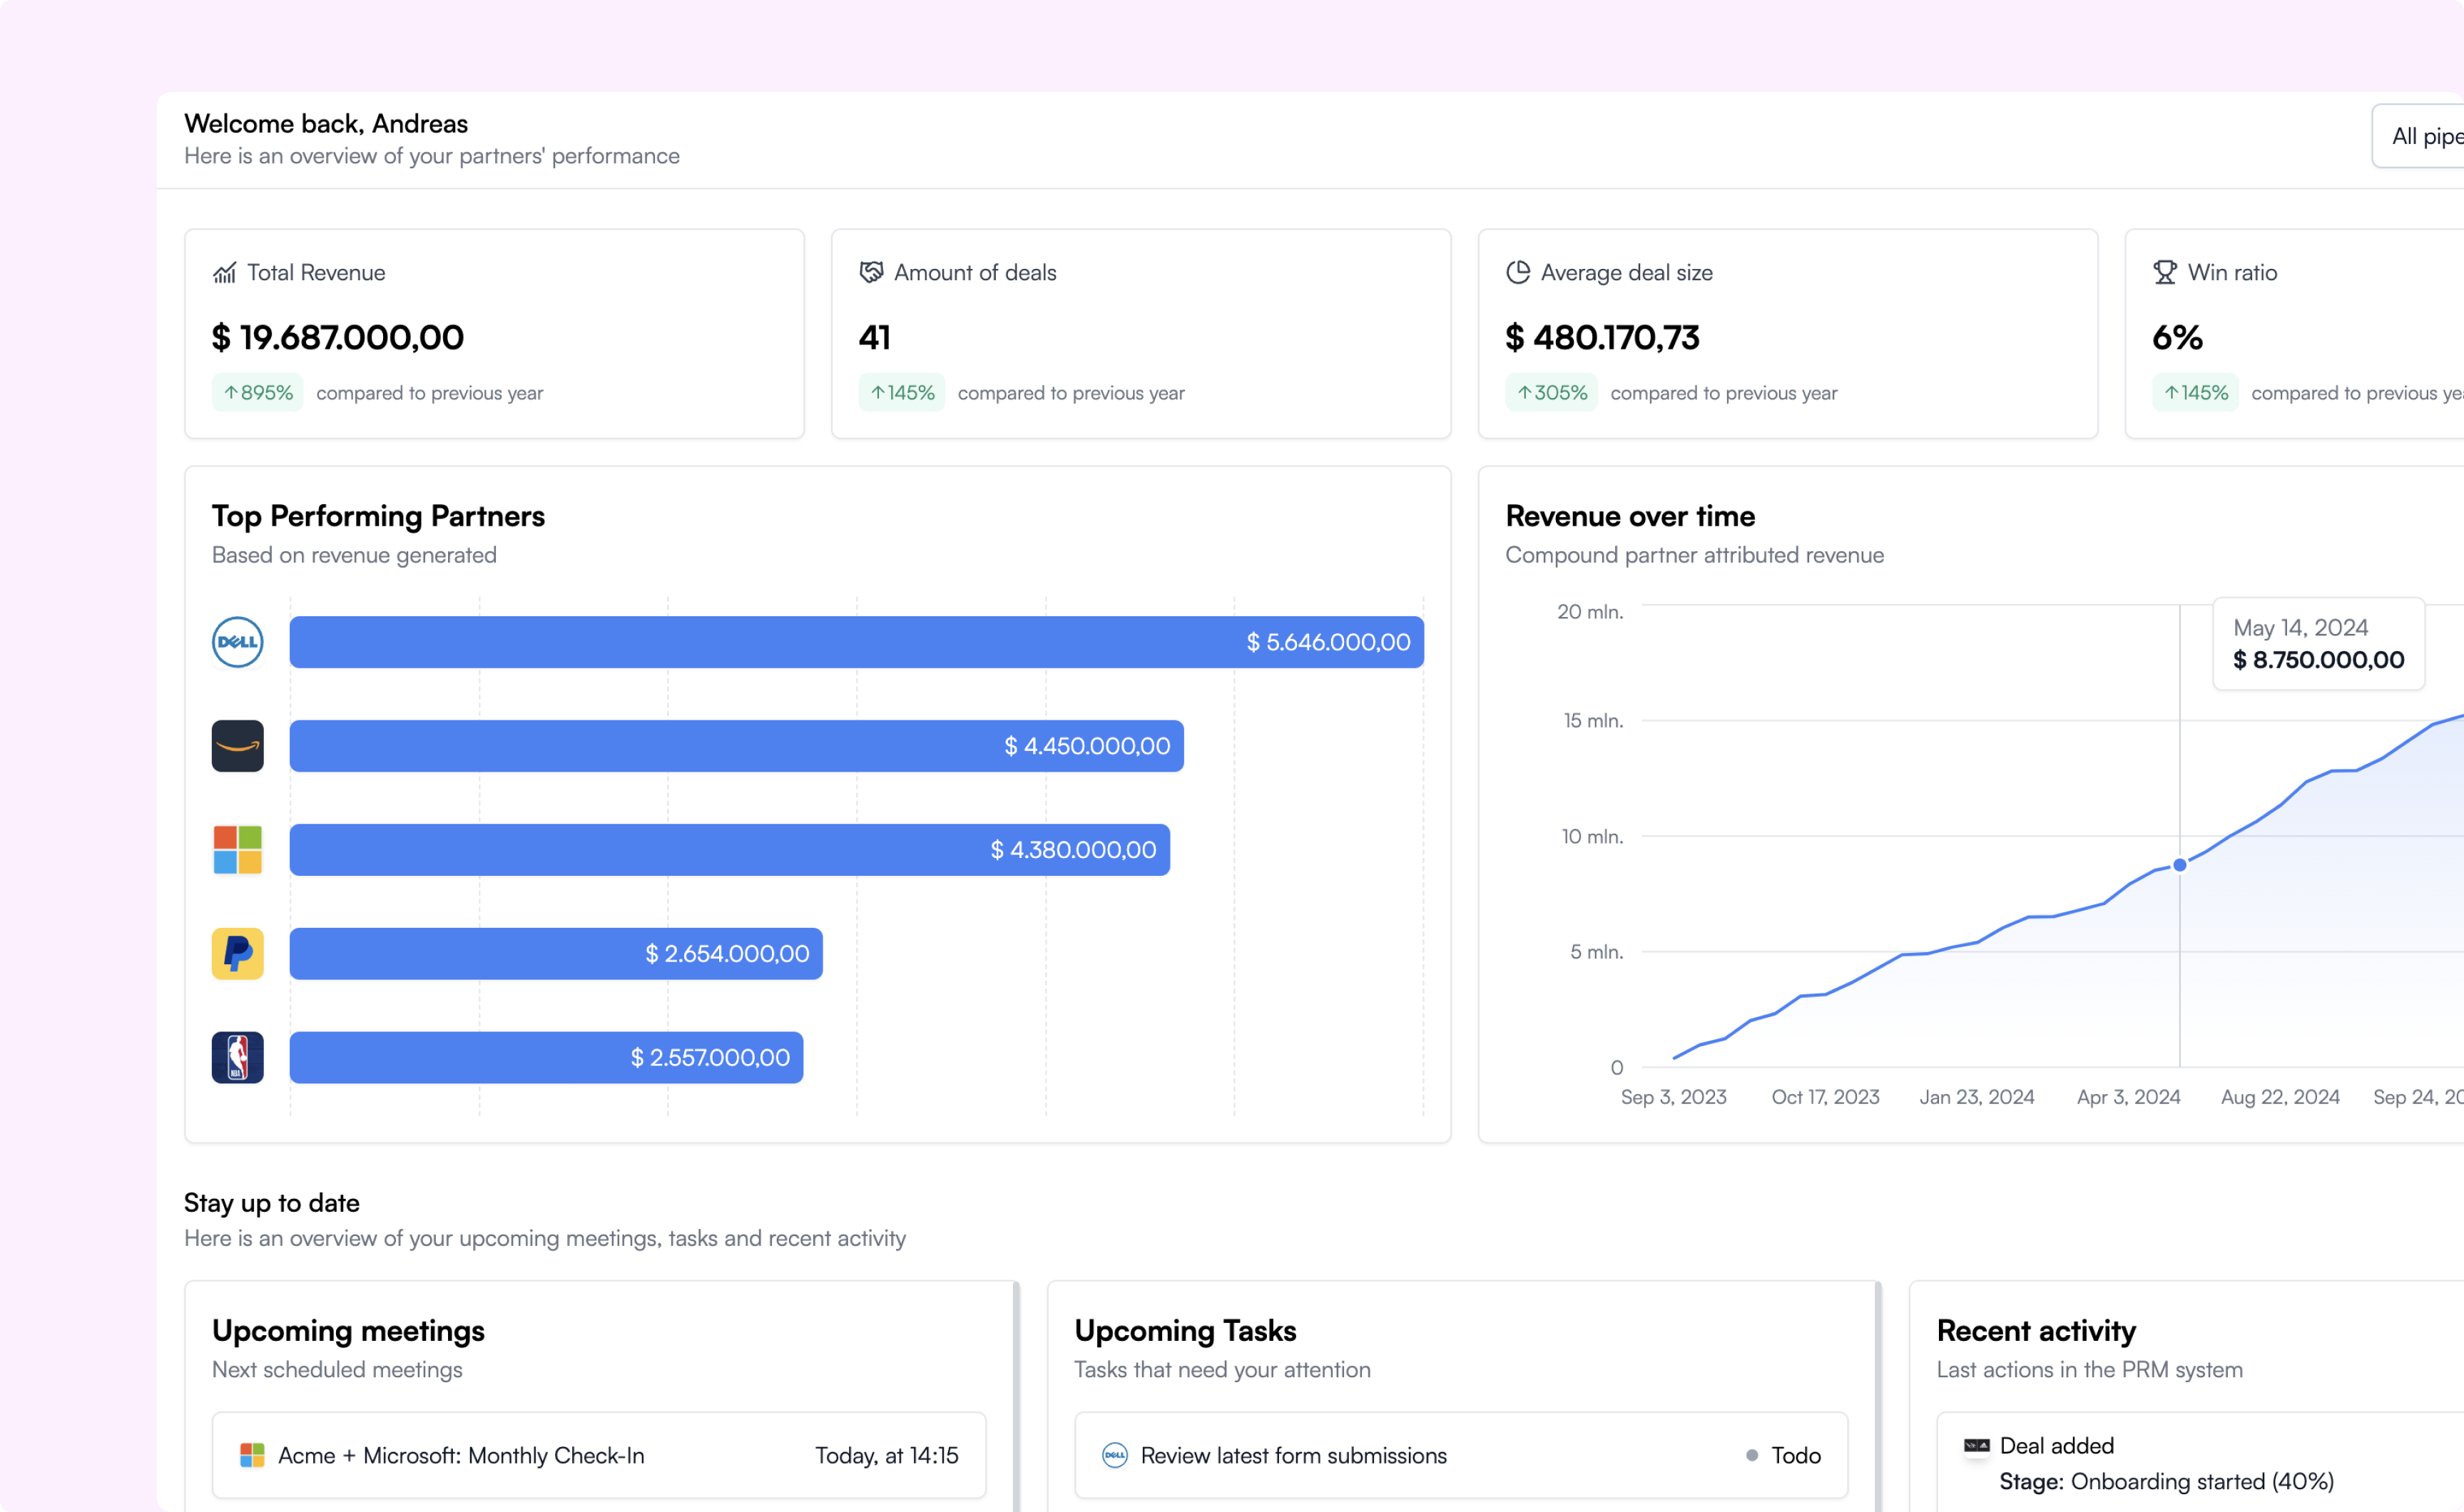
Task: Click the 305% Average deal size badge
Action: (x=1552, y=393)
